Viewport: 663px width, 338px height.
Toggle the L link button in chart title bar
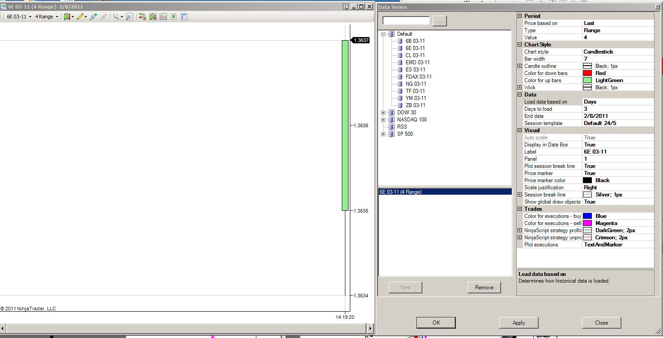(x=346, y=7)
